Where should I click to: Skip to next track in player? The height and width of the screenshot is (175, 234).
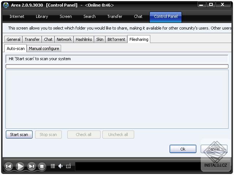click(x=31, y=166)
